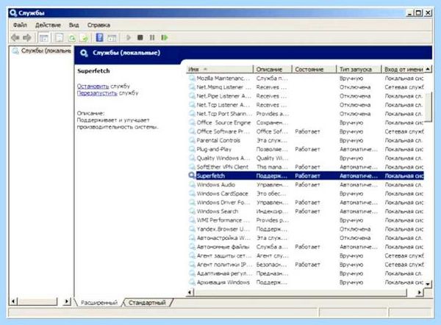
Task: Open the Файл menu
Action: point(20,25)
